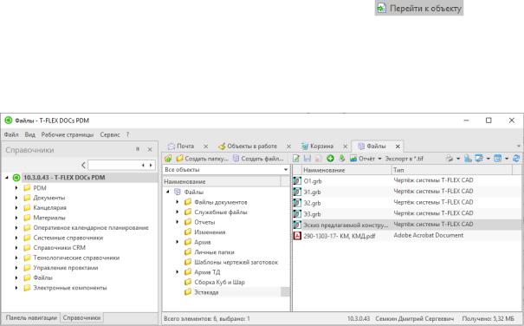Collapse the 10.3.0.43 - T-FLEX DOCs PDM root node

click(7, 178)
